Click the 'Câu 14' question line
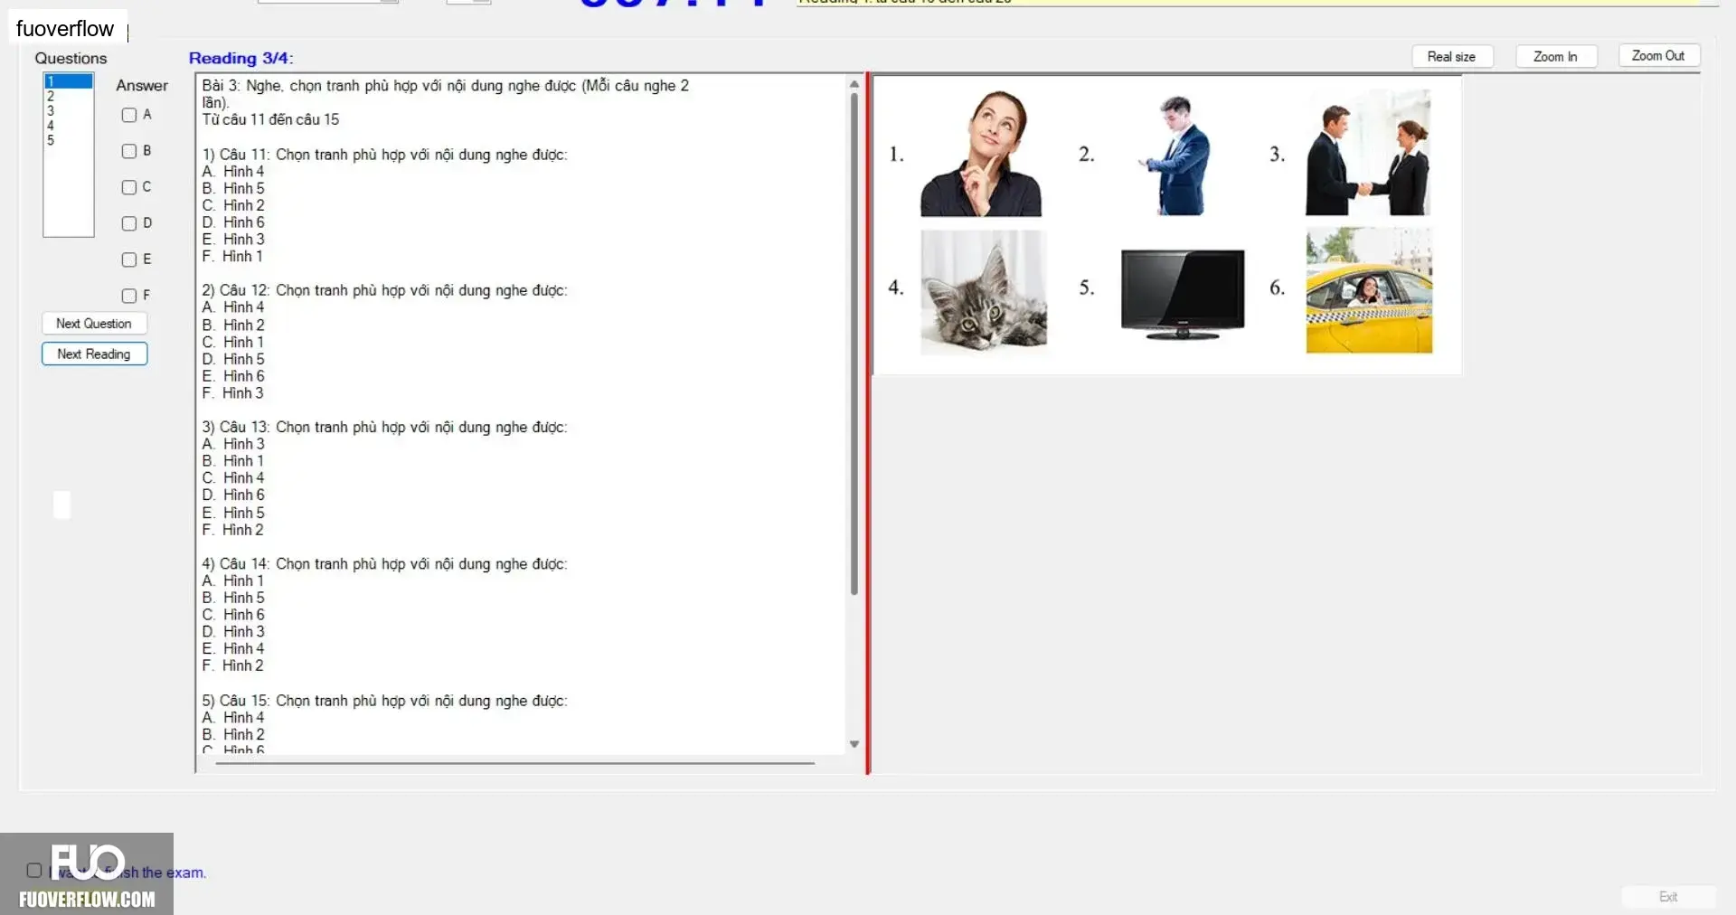 pos(384,563)
